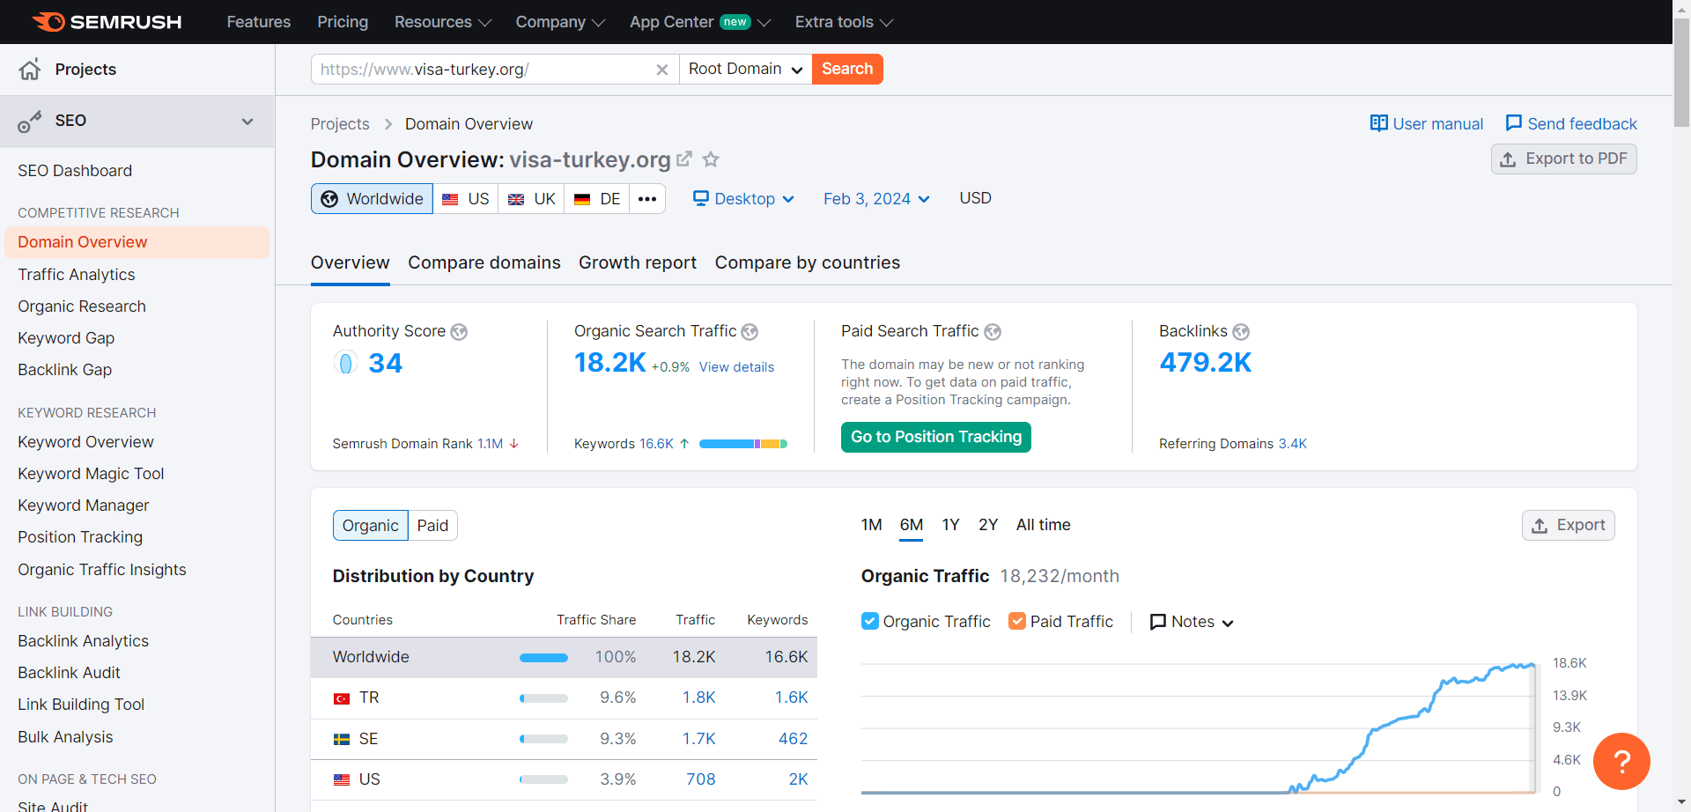
Task: Expand the App Center menu
Action: [700, 22]
